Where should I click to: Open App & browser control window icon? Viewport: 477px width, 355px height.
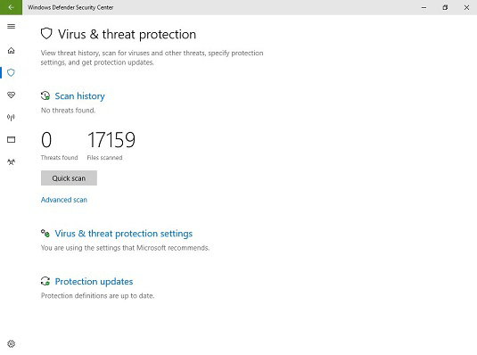tap(12, 139)
